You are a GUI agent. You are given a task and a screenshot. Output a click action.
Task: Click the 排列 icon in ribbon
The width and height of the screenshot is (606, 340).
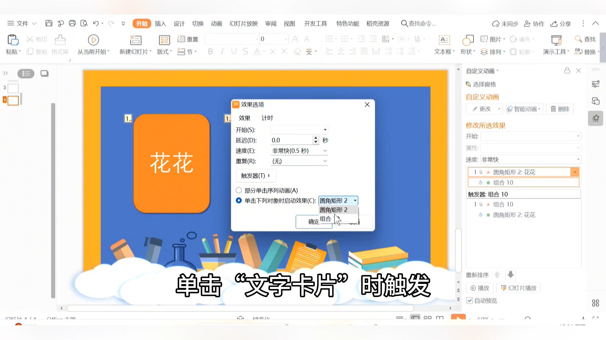point(484,51)
